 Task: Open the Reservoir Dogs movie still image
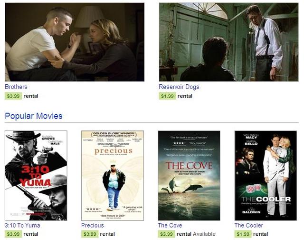pyautogui.click(x=229, y=42)
